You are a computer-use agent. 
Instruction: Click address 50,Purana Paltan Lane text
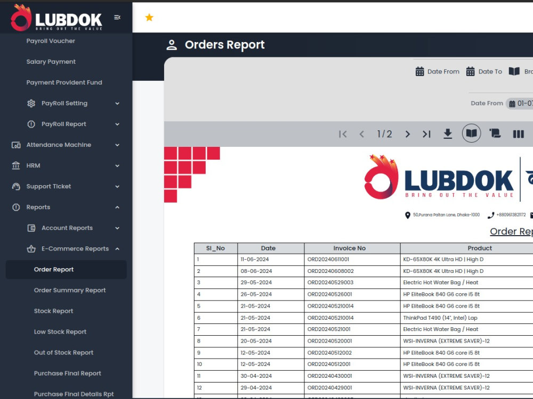pos(446,215)
